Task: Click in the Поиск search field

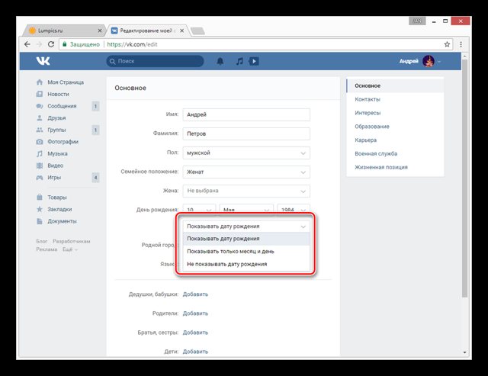Action: coord(155,61)
